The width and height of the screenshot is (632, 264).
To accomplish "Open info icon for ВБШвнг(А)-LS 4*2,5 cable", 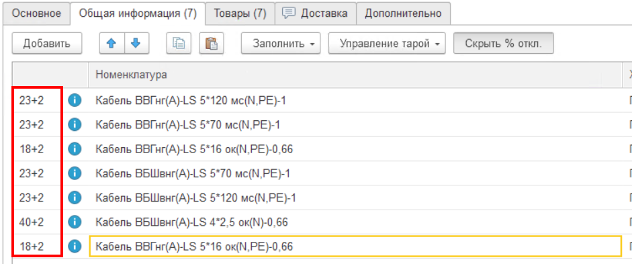I will (x=75, y=222).
